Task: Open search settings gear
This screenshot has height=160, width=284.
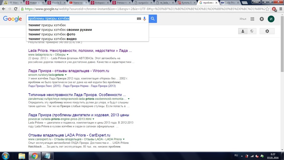Action: (x=267, y=31)
